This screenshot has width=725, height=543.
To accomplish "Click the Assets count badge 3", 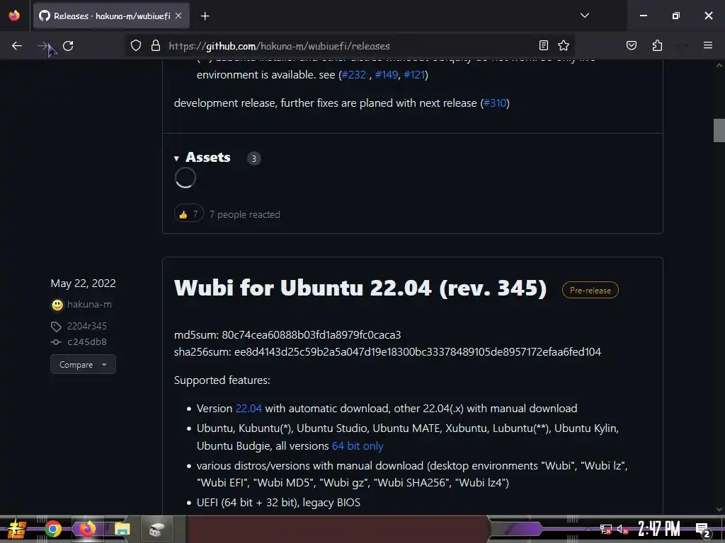I will pos(253,158).
